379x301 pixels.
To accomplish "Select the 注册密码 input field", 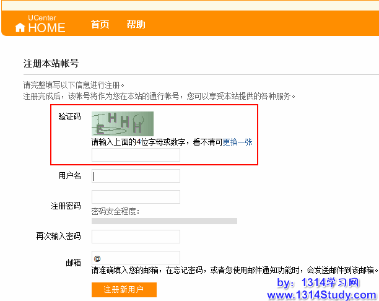I will pyautogui.click(x=136, y=197).
